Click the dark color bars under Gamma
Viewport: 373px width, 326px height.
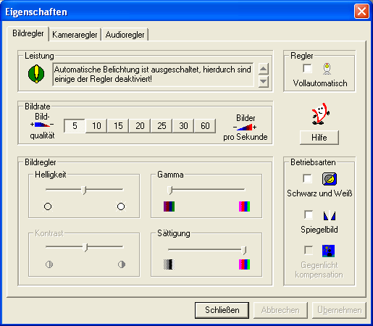click(x=169, y=206)
